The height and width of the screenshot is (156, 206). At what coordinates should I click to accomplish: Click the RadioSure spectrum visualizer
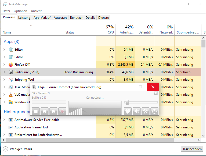pos(95,108)
